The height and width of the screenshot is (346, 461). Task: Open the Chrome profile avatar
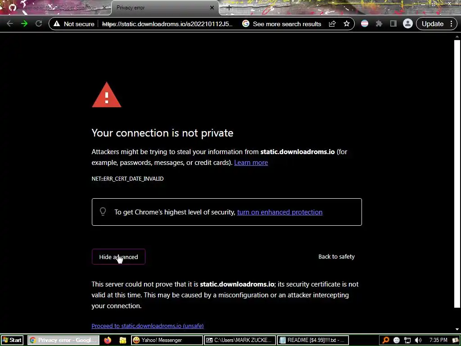tap(408, 24)
